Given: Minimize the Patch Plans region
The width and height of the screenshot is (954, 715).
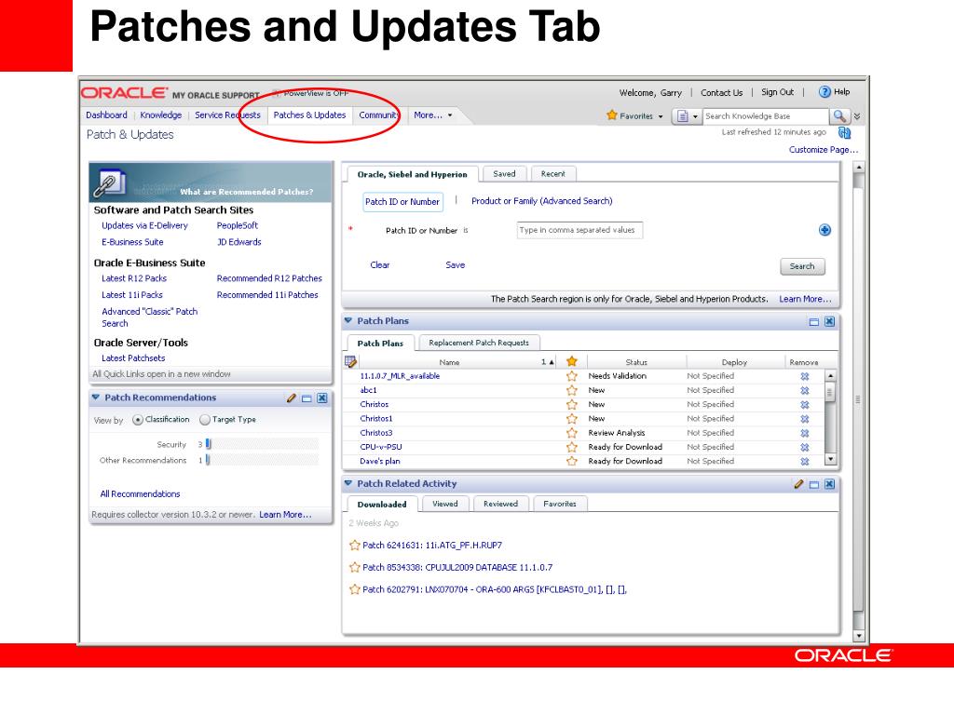Looking at the screenshot, I should pos(814,321).
